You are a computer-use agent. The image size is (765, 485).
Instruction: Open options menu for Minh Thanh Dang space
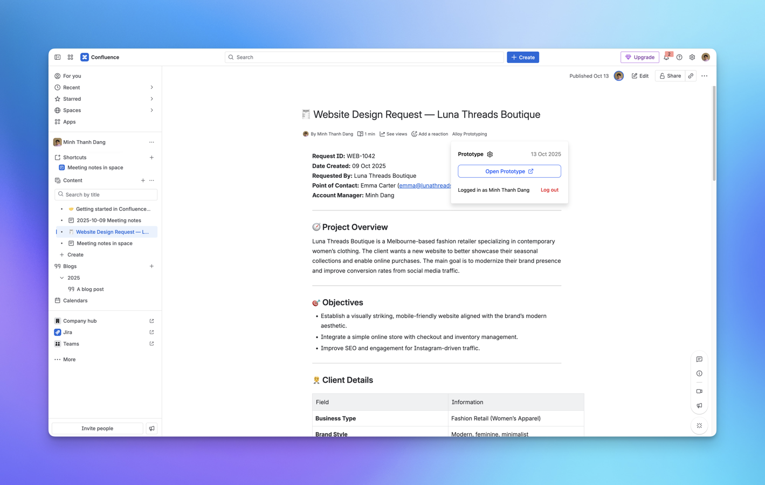point(151,142)
